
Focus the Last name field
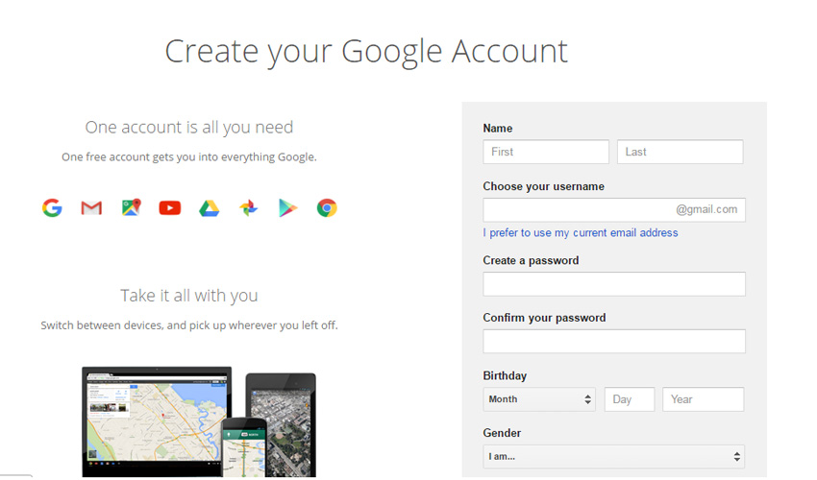click(680, 152)
